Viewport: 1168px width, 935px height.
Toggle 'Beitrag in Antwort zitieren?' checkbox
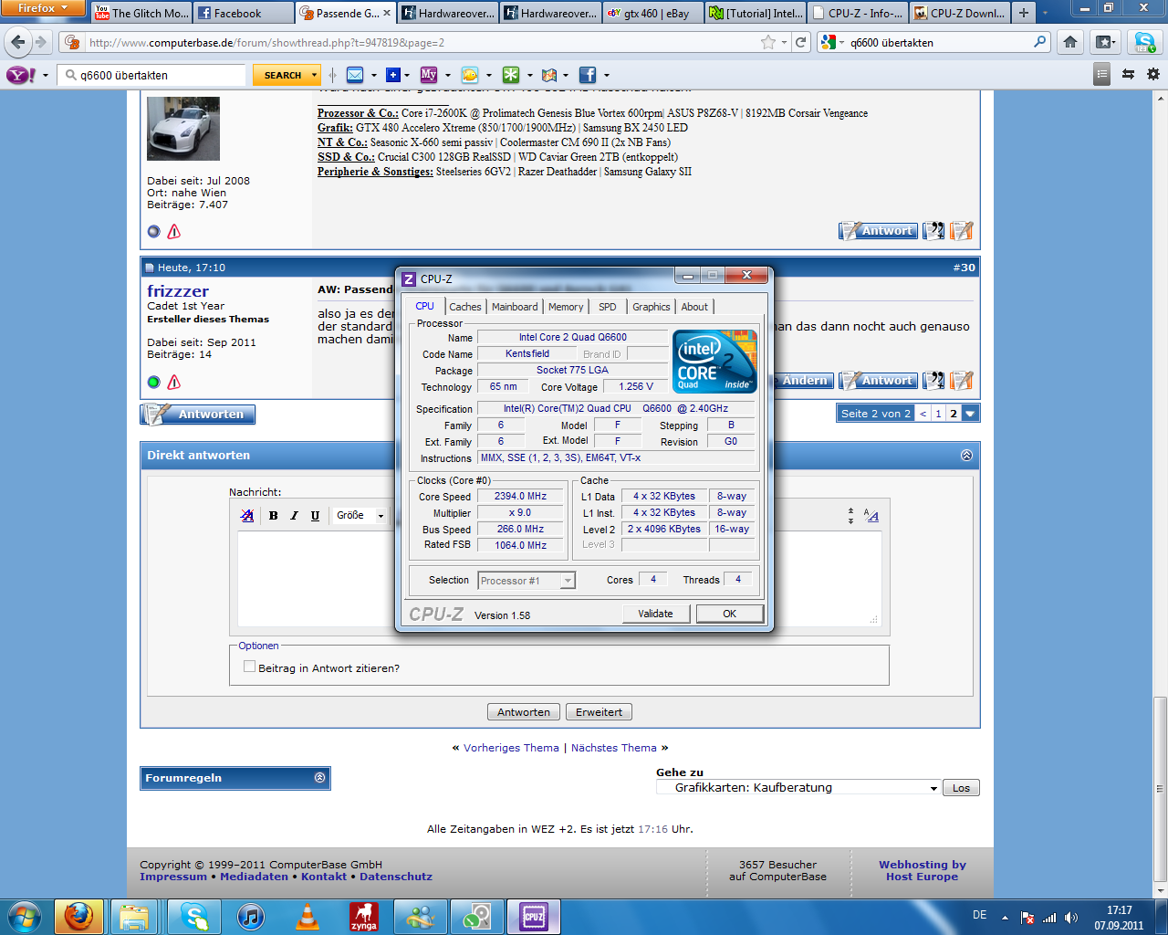point(249,667)
